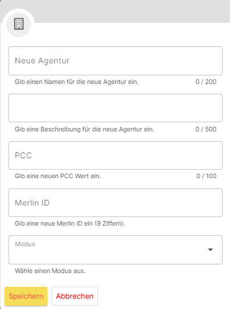
Task: Cancel the dialog with Abbrechen
Action: click(74, 296)
